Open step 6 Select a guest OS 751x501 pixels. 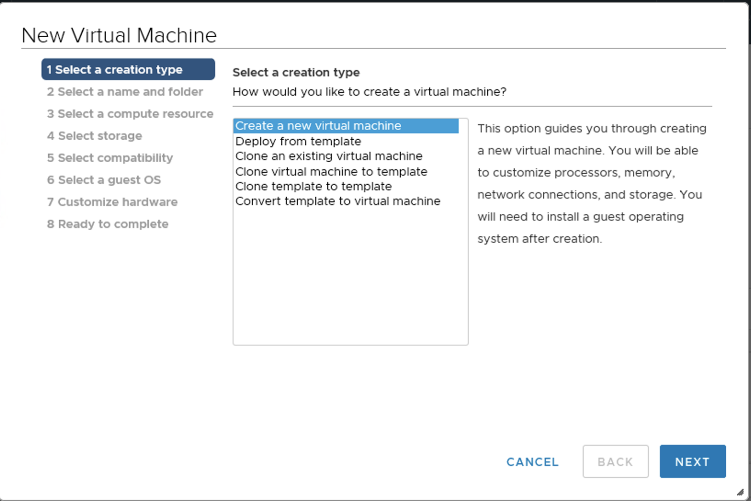point(104,180)
